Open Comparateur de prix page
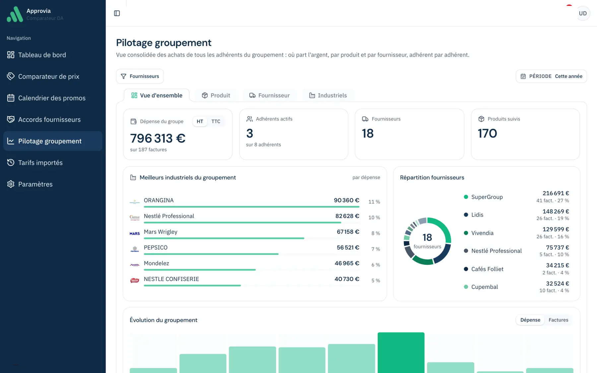This screenshot has width=597, height=373. tap(53, 76)
